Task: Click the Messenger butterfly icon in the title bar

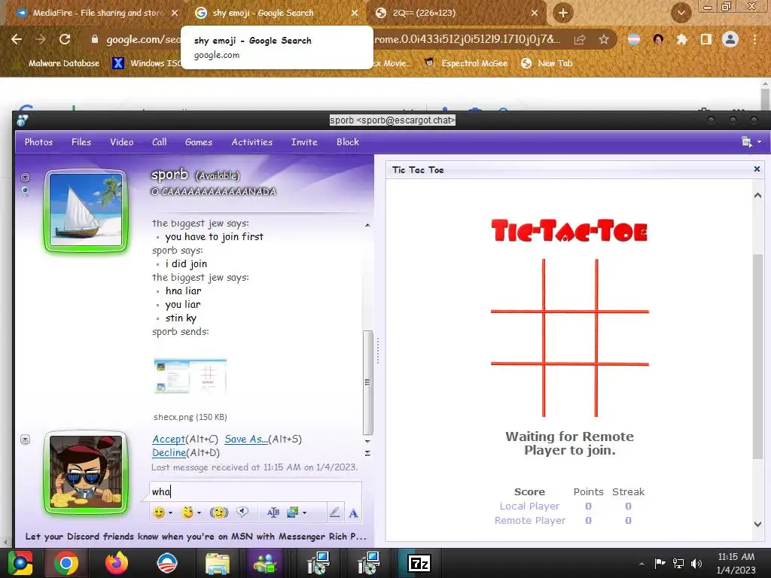Action: [x=22, y=120]
